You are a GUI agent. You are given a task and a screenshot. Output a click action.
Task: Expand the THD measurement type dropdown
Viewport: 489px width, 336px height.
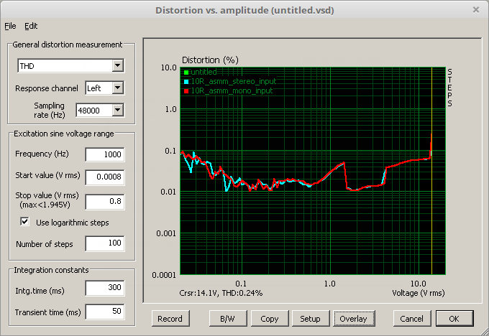click(118, 66)
